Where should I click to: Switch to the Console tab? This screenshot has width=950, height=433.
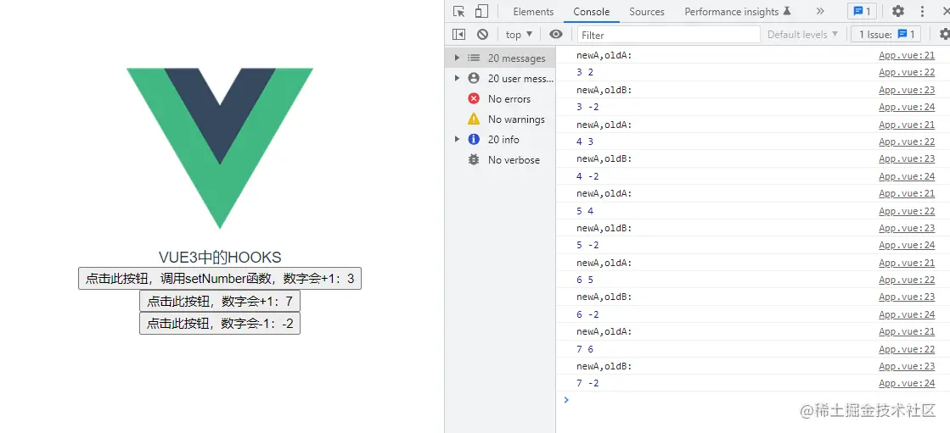592,12
